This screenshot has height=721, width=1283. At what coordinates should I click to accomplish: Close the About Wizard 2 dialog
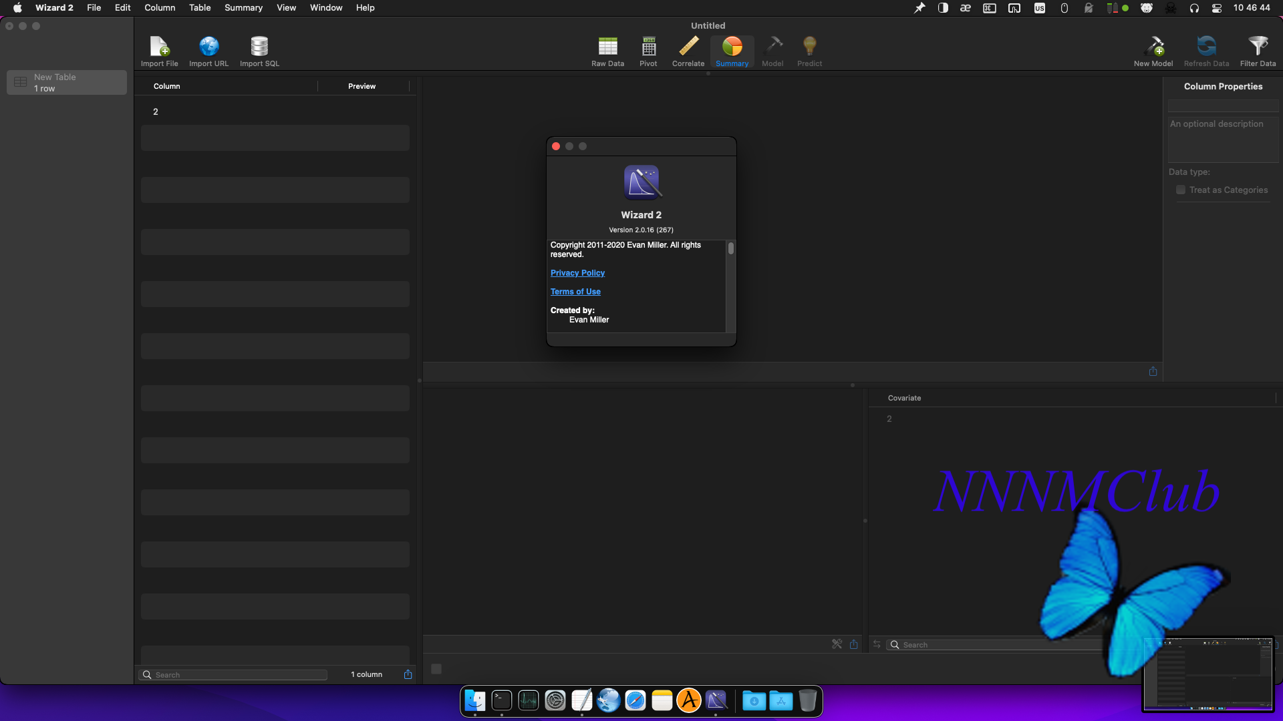(x=556, y=146)
